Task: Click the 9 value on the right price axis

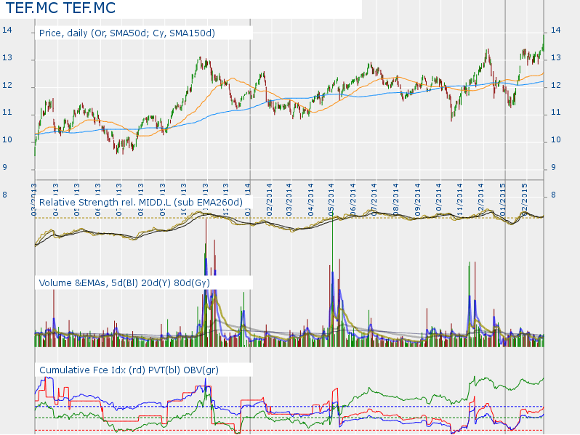Action: point(553,168)
